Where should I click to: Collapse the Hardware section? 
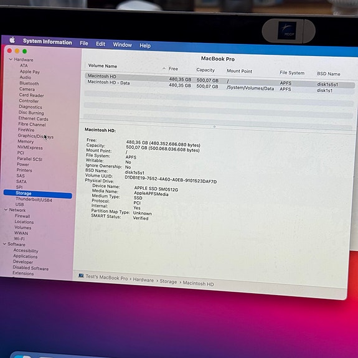tap(11, 59)
